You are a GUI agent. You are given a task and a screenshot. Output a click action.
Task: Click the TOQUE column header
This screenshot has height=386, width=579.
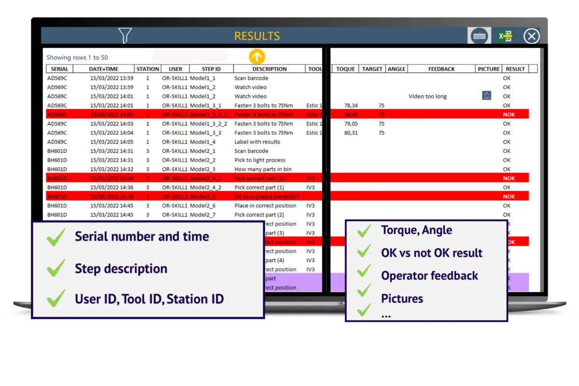[x=345, y=69]
